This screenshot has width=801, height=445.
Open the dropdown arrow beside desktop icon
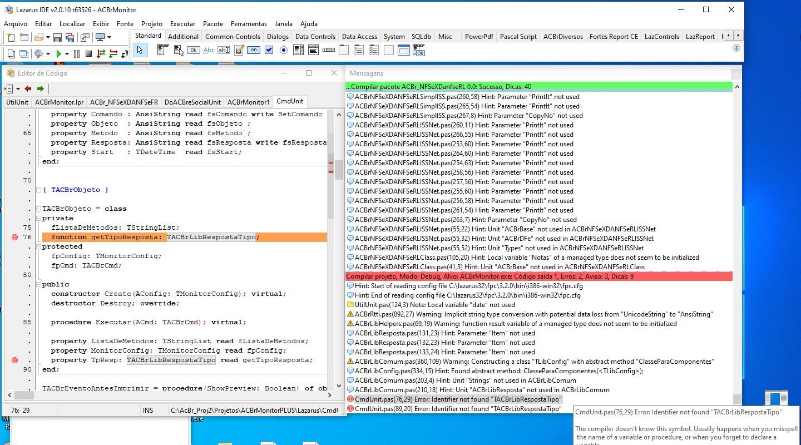click(109, 37)
